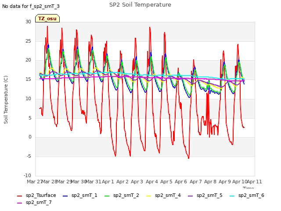Image resolution: width=281 pixels, height=211 pixels.
Task: Click the Apr 8 x-axis tick label
Action: point(210,182)
